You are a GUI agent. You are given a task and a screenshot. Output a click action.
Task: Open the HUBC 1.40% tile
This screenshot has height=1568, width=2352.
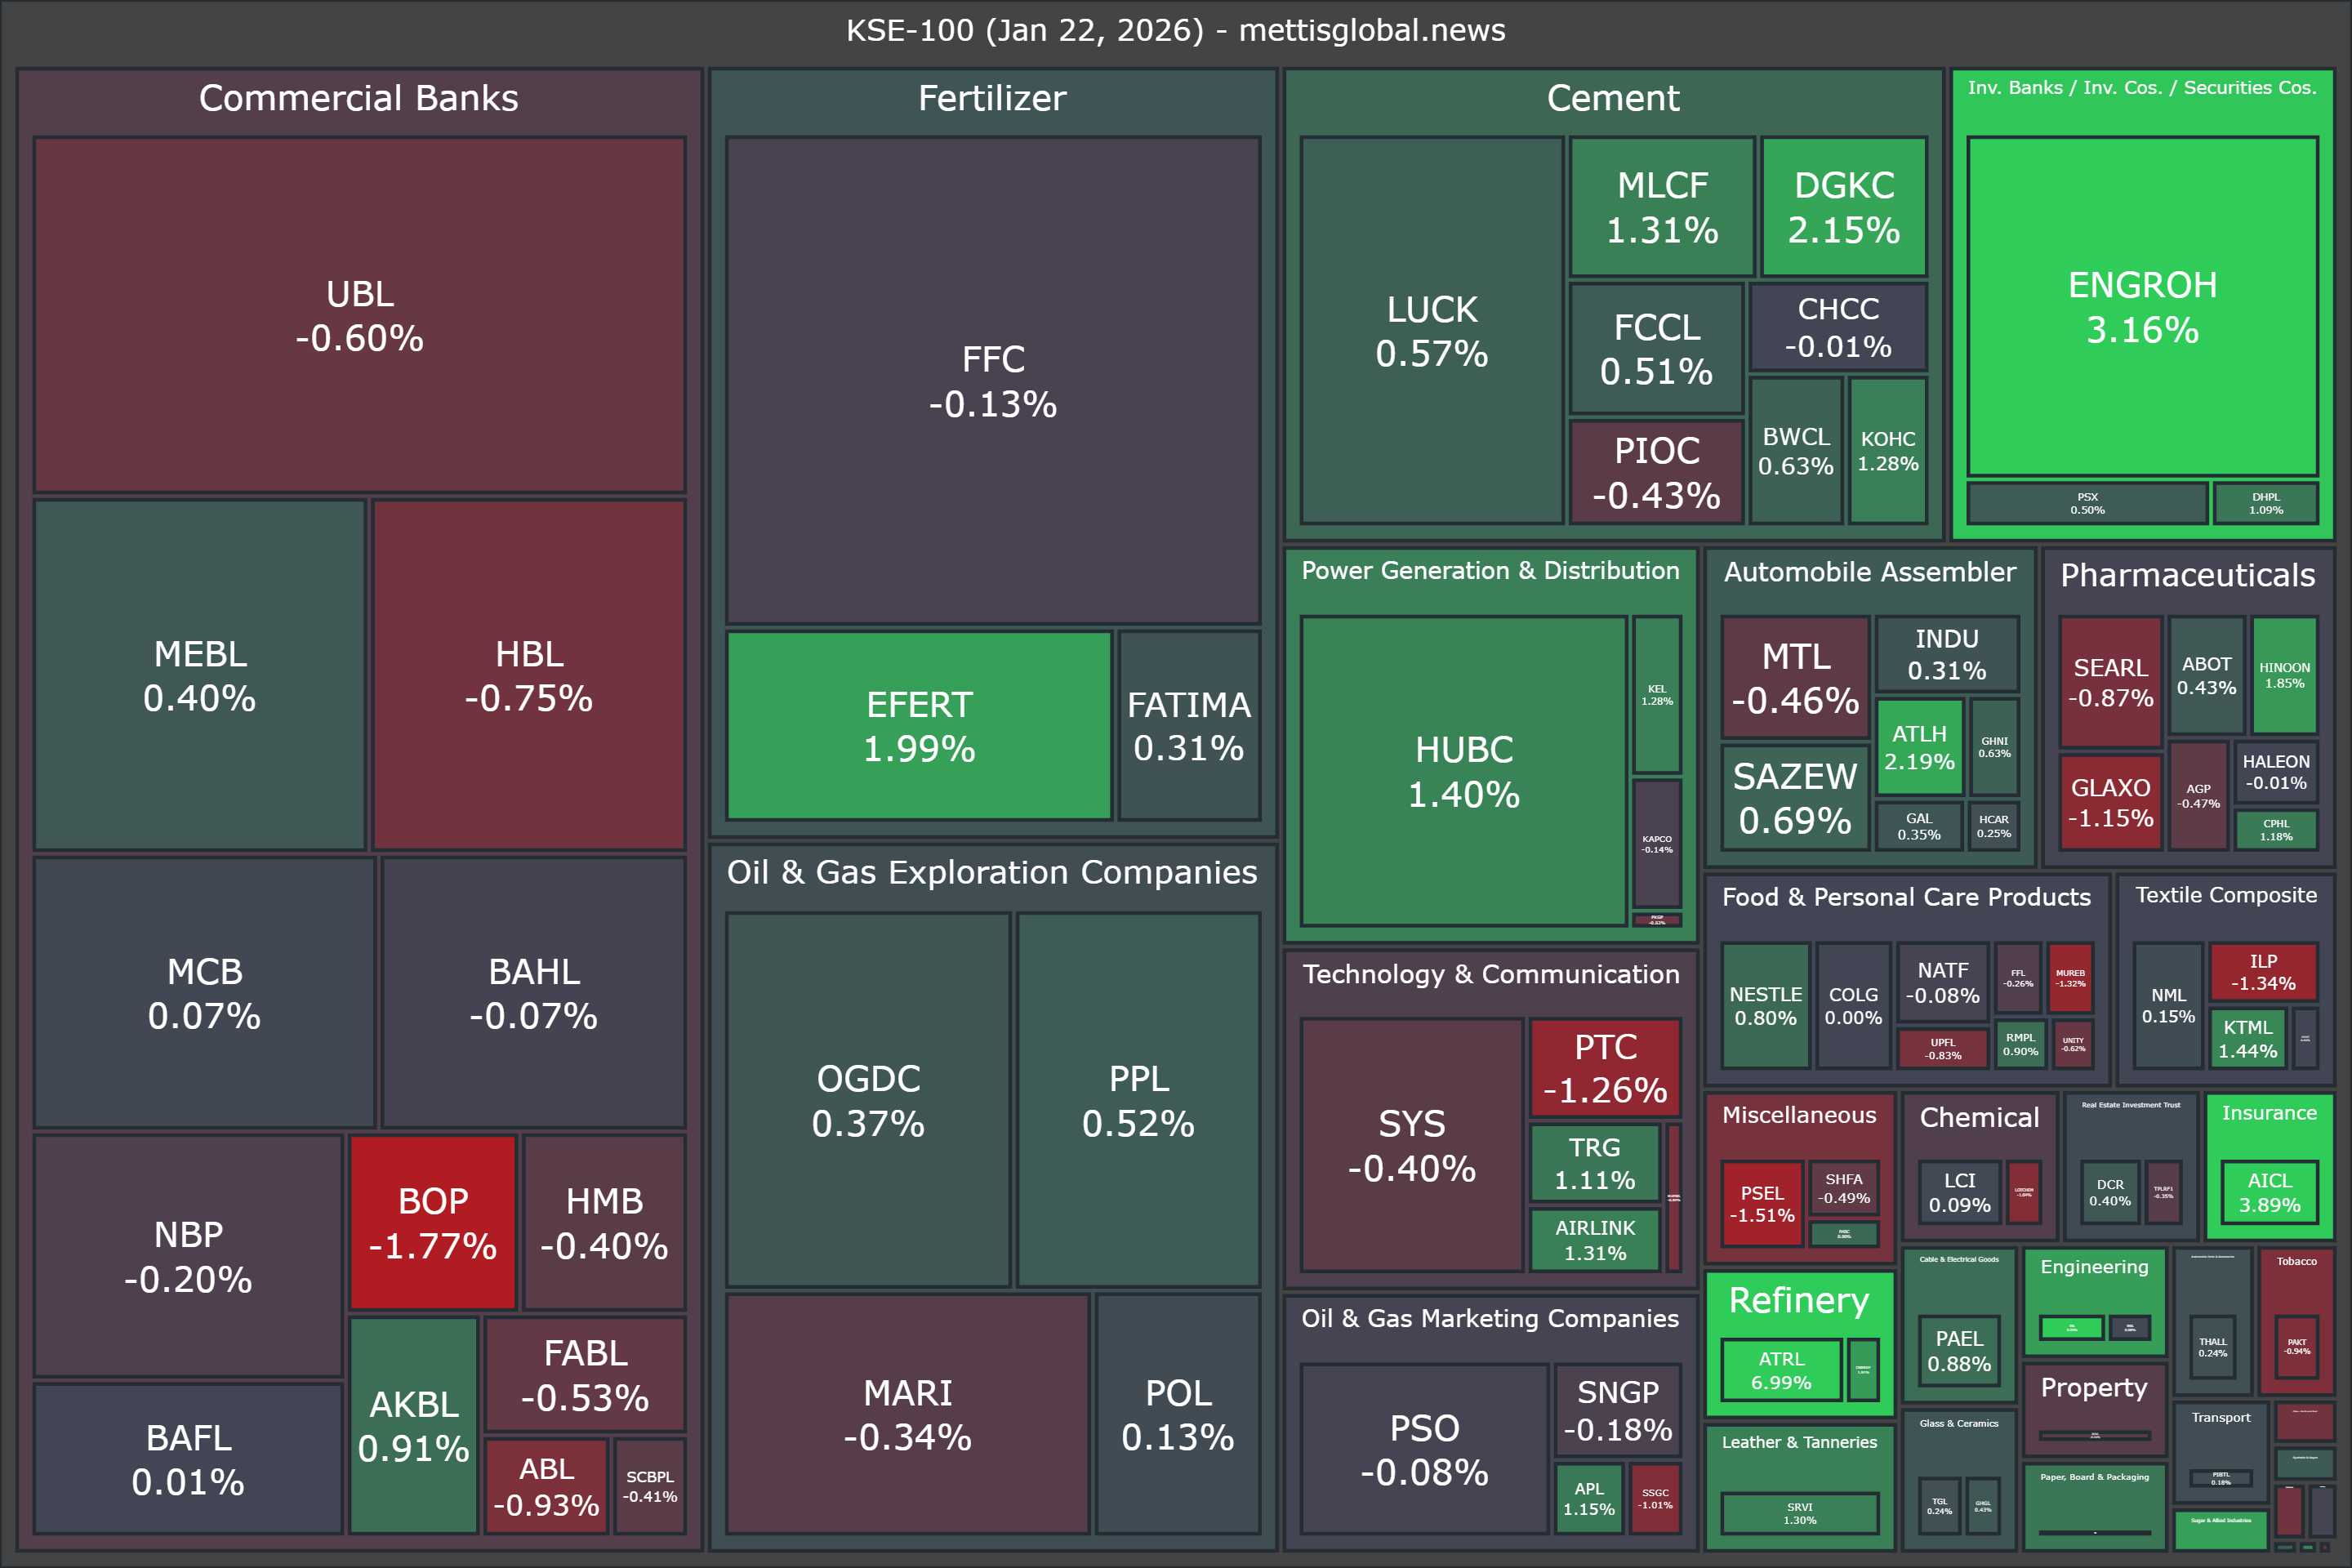(x=1463, y=771)
